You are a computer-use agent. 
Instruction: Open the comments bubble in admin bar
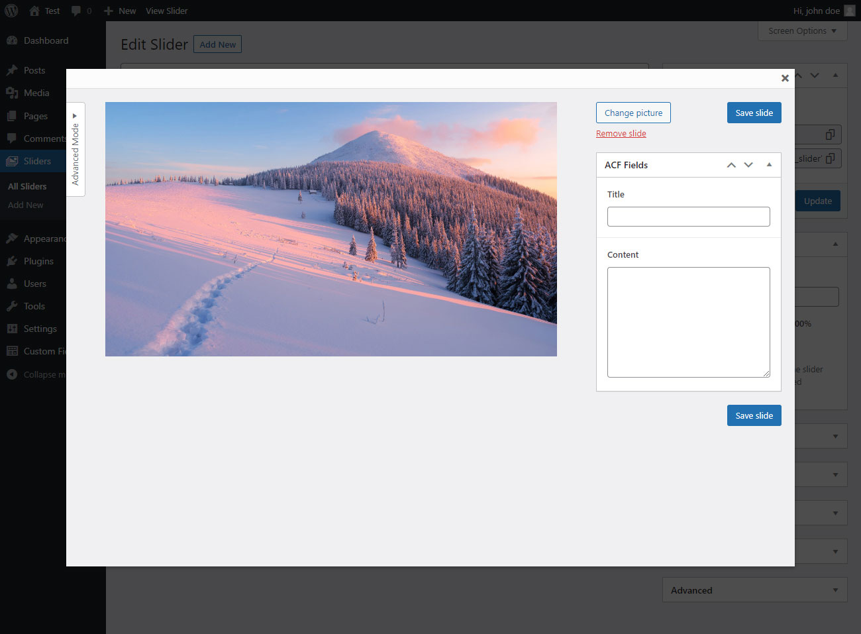coord(76,11)
